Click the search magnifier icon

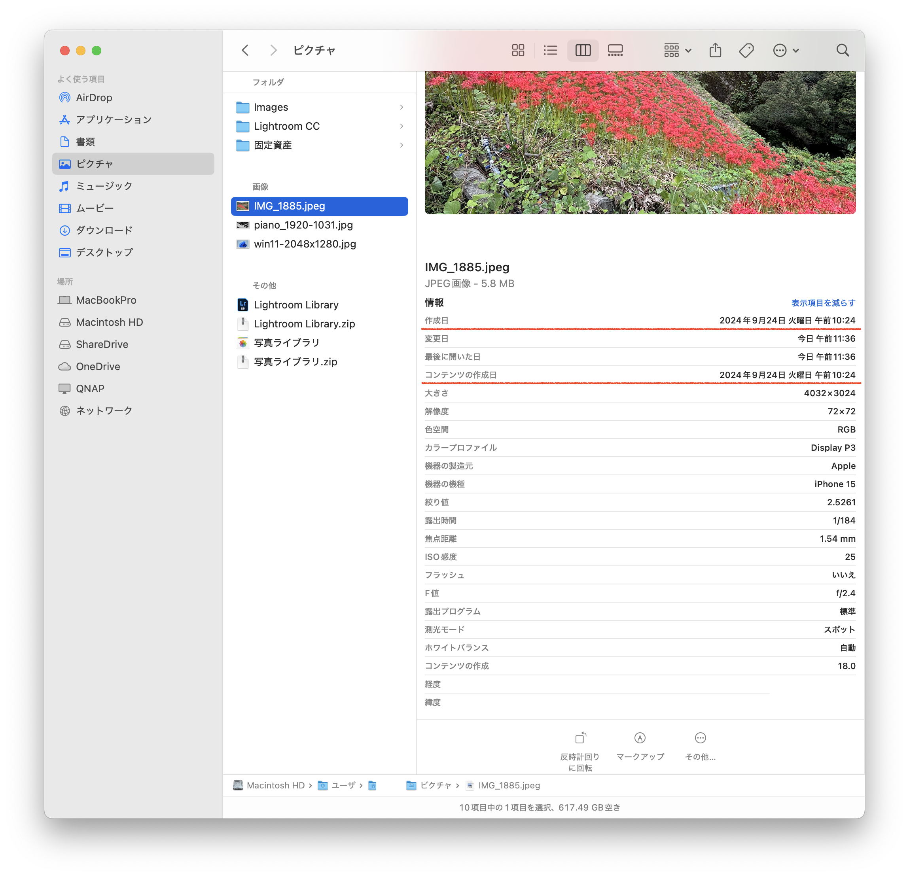[x=842, y=50]
